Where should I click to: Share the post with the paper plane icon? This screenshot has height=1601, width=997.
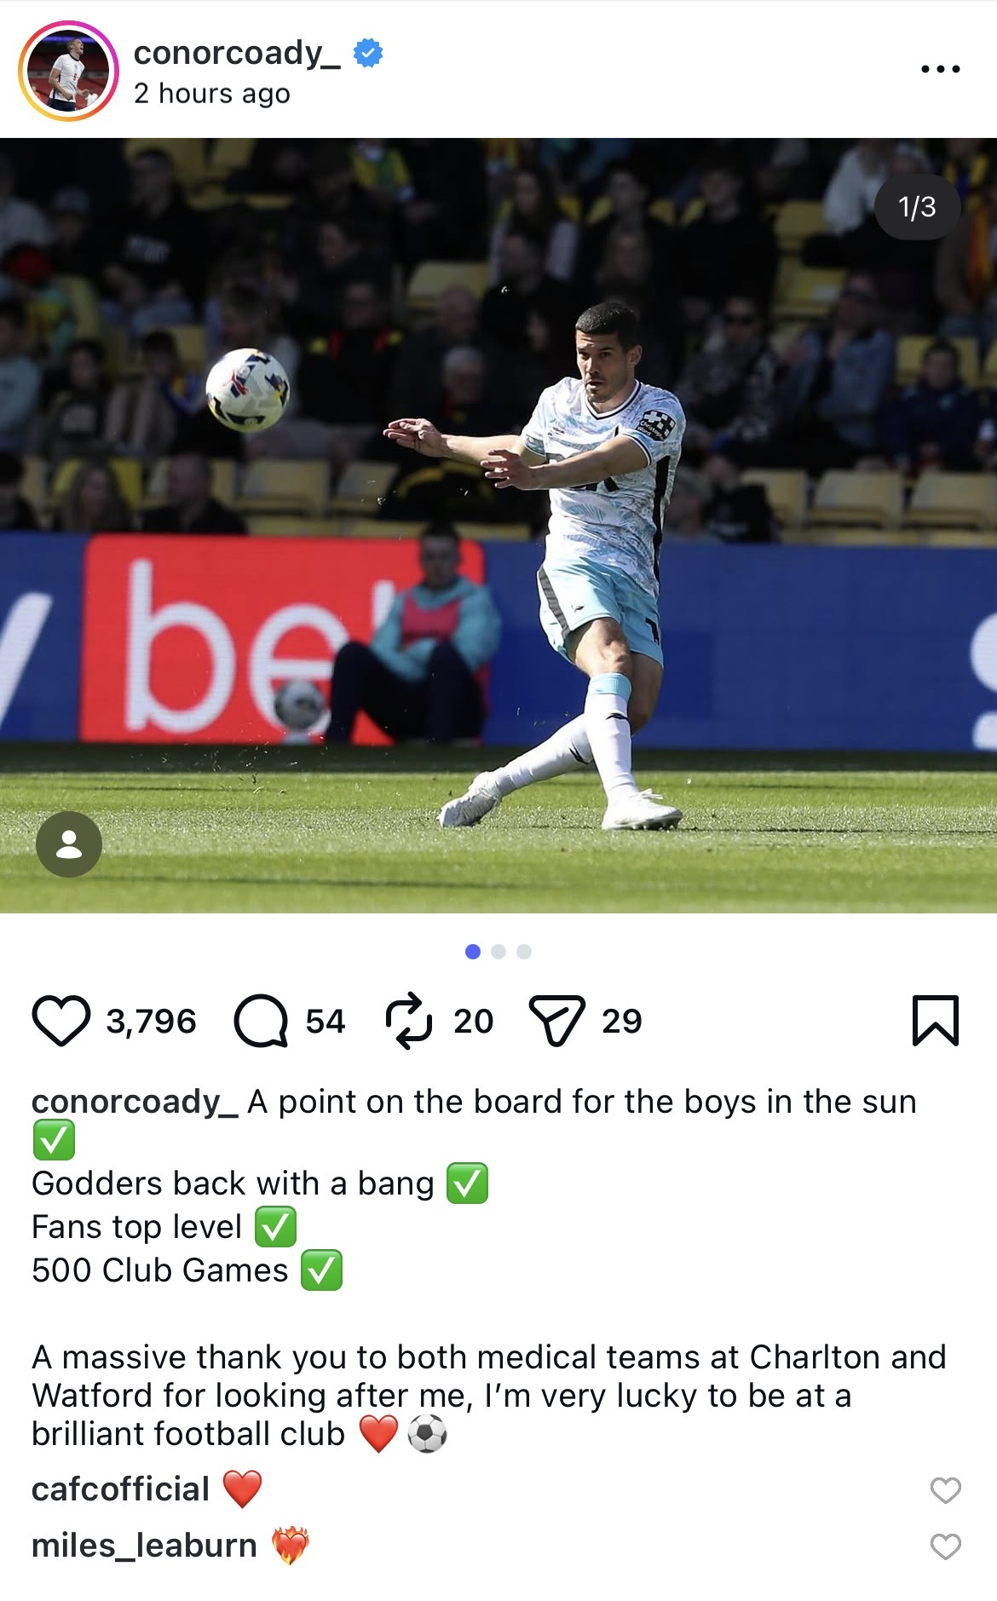(x=557, y=1020)
